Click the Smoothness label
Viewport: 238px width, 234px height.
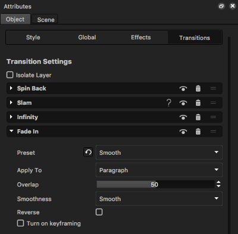click(34, 199)
